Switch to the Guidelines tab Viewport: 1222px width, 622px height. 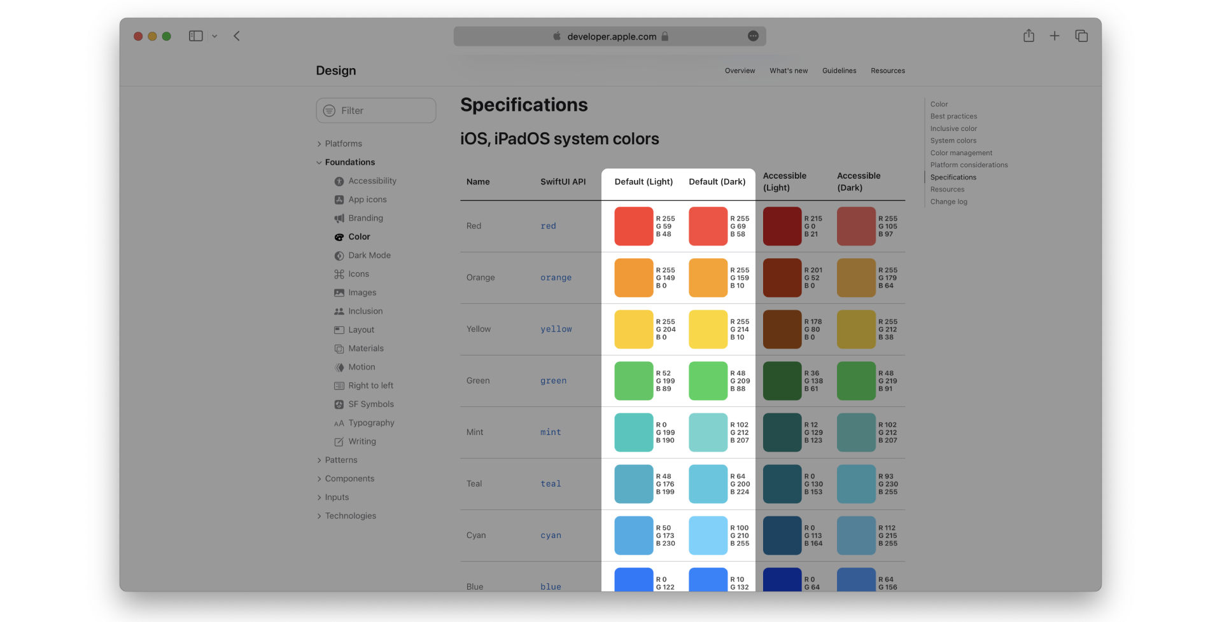click(x=839, y=71)
